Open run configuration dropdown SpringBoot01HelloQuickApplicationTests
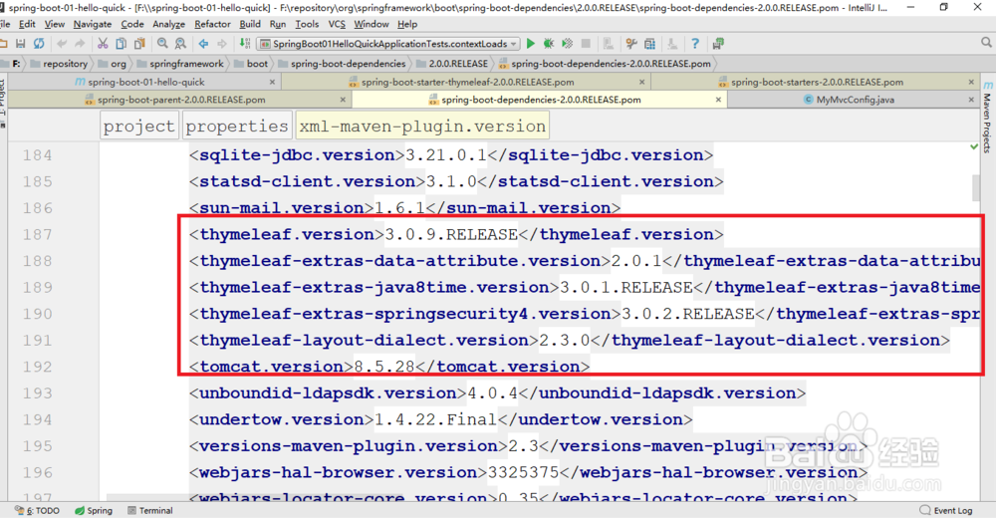 tap(388, 44)
